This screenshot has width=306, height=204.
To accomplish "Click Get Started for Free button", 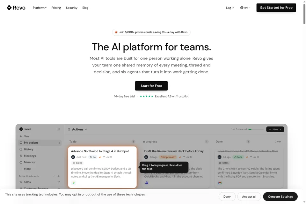I will 276,8.
